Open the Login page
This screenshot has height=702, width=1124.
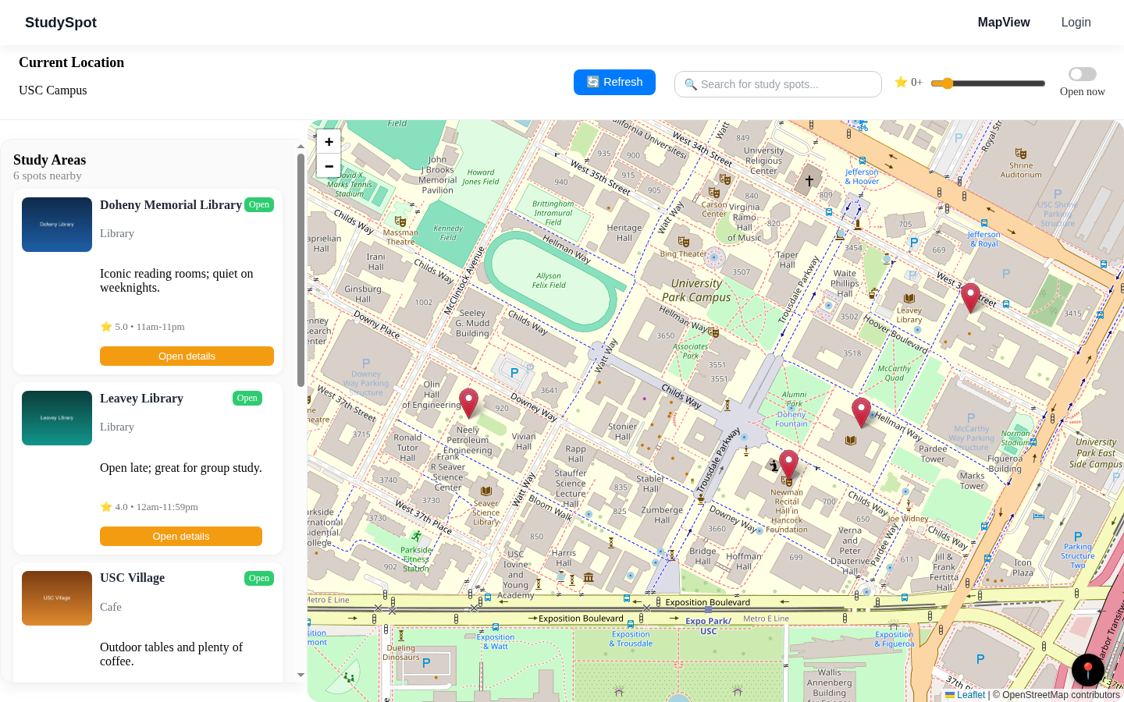[1076, 23]
